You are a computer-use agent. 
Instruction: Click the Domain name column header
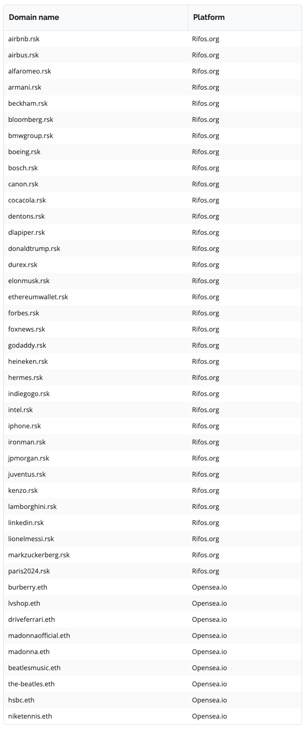[34, 18]
